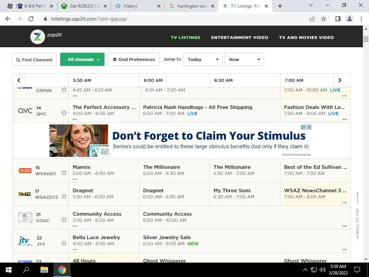
Task: Click the MeTV channel logo
Action: [25, 194]
